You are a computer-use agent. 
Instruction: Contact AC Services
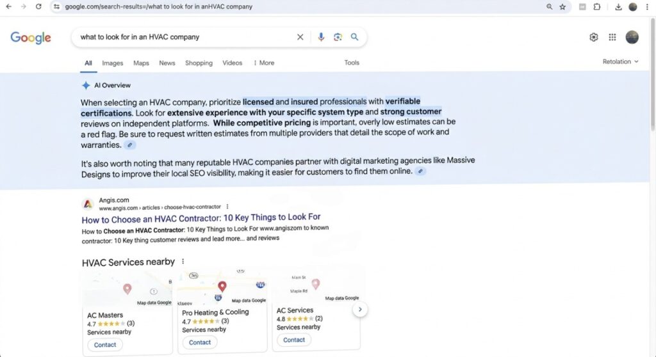tap(294, 340)
